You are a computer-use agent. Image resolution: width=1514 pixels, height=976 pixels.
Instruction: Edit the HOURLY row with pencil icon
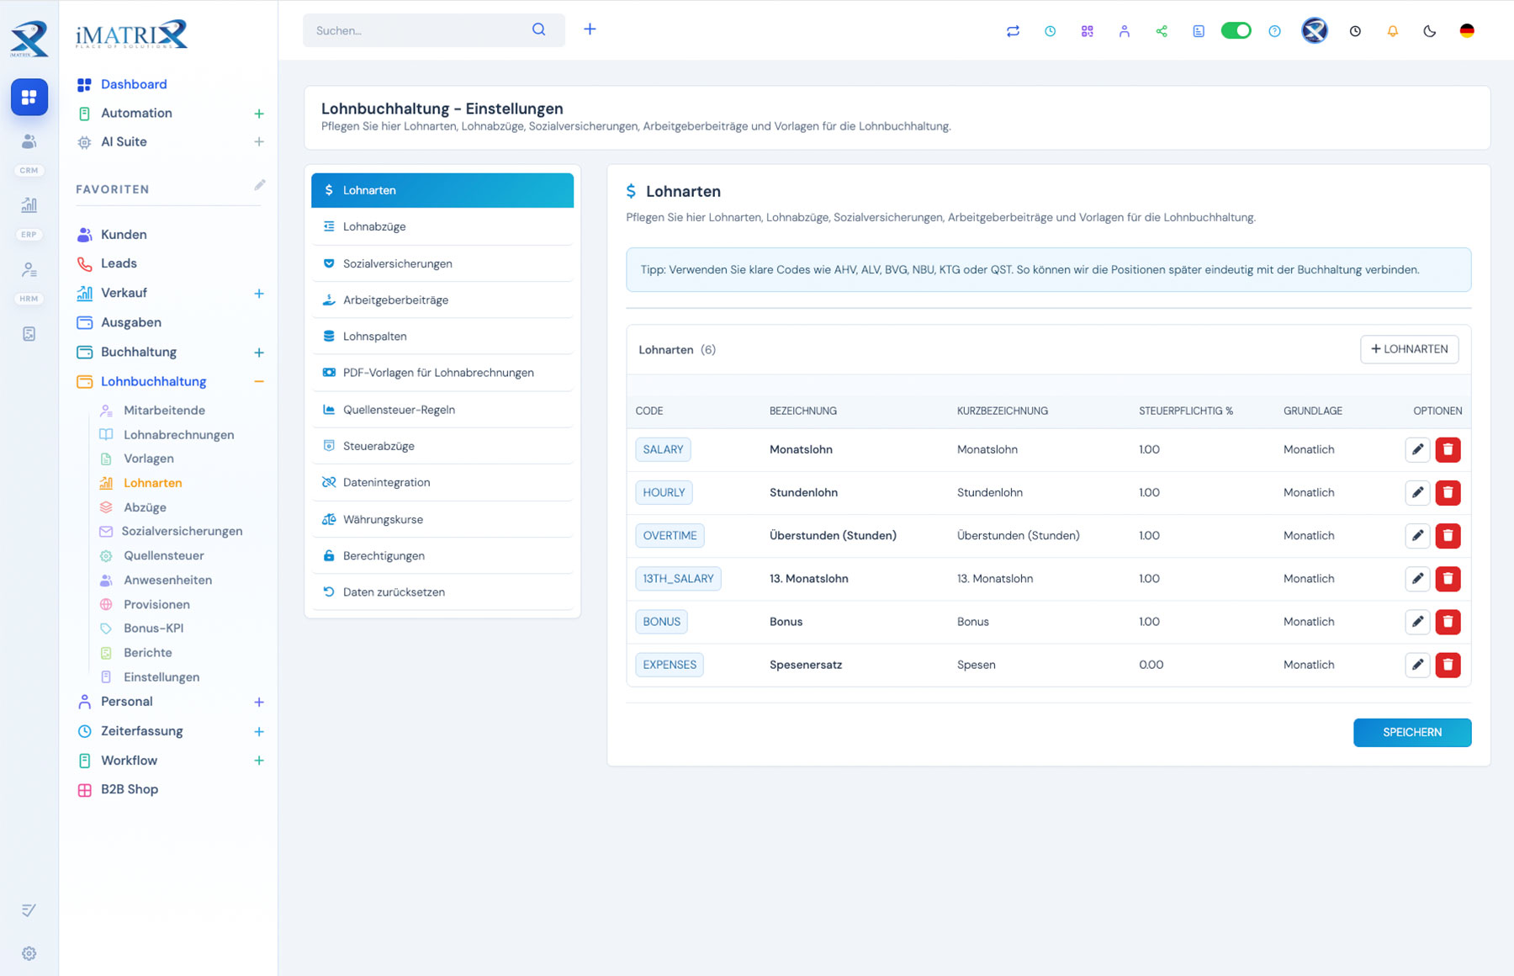point(1417,492)
